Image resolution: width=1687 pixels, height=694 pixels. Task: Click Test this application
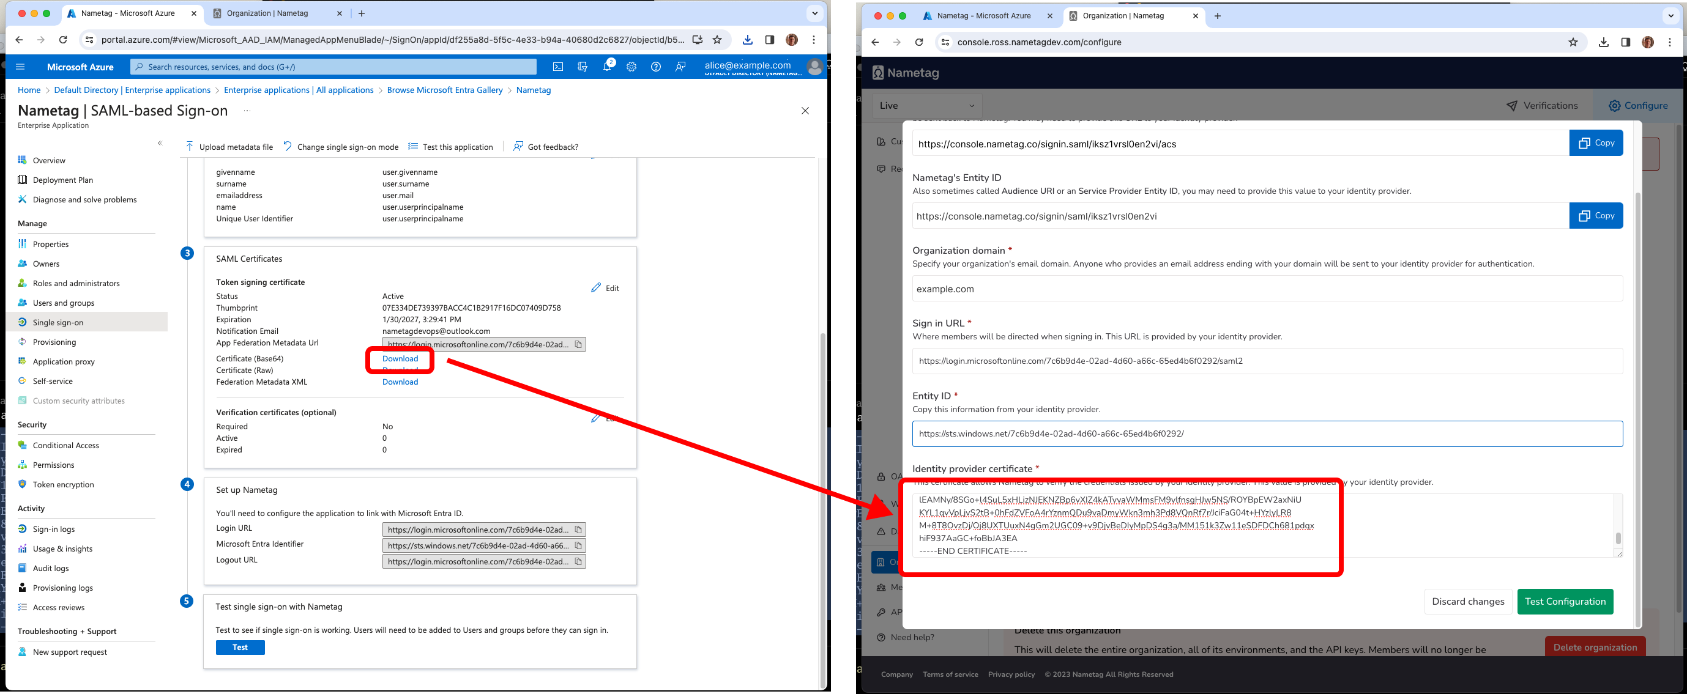pos(450,147)
